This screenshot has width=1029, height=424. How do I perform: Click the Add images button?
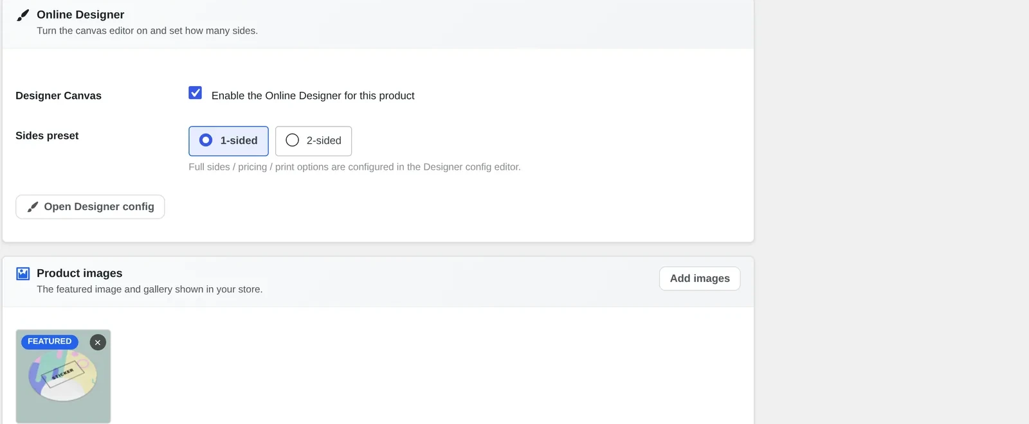coord(700,279)
